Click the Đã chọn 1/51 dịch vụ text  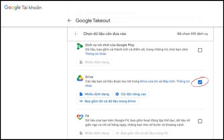[x=193, y=34]
